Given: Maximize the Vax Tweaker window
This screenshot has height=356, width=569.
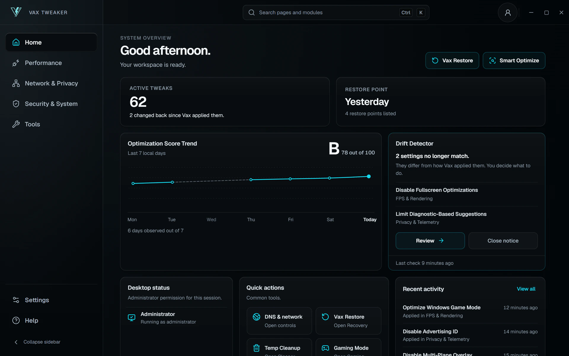Looking at the screenshot, I should 546,12.
